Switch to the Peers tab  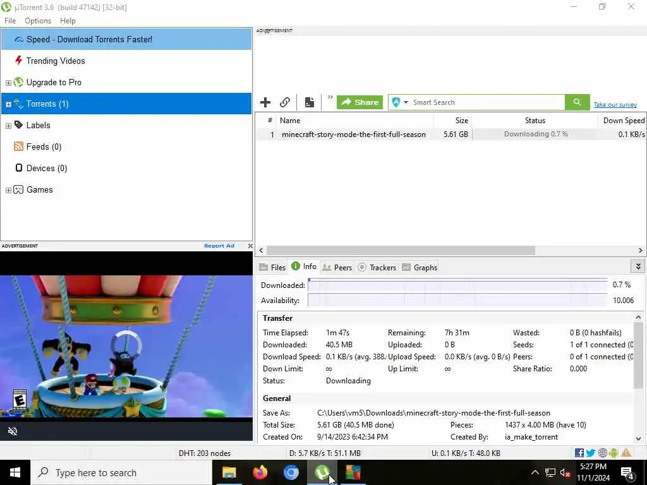[x=337, y=268]
